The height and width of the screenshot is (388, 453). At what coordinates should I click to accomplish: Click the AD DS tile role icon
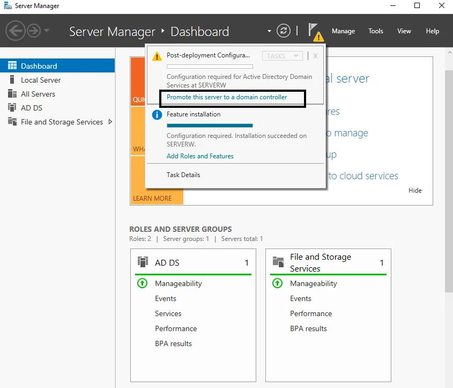(x=143, y=262)
